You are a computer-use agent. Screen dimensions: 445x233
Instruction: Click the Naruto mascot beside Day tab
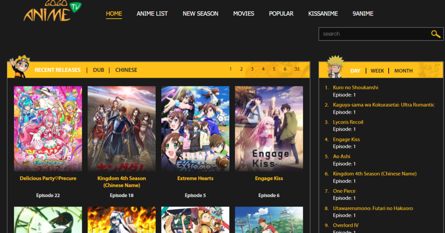click(x=335, y=67)
